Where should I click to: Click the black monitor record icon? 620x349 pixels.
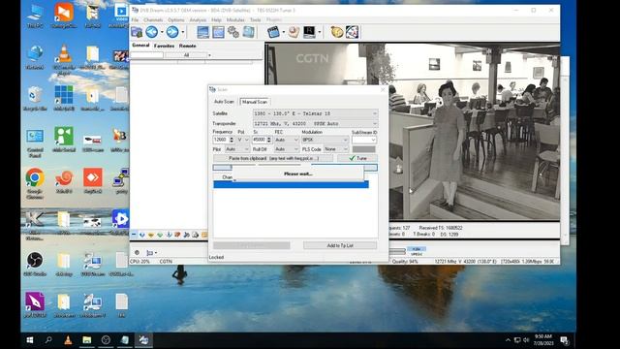point(309,32)
